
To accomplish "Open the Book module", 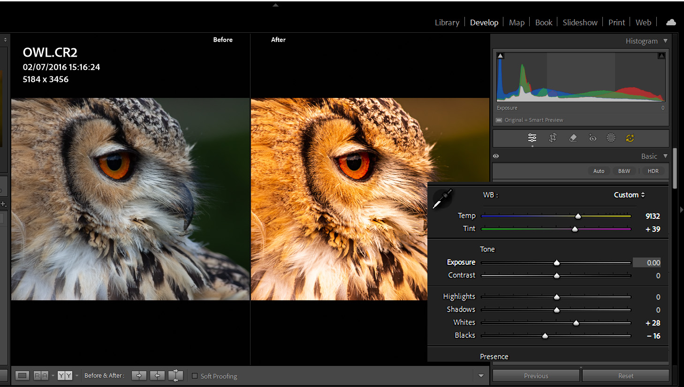I will (x=544, y=22).
